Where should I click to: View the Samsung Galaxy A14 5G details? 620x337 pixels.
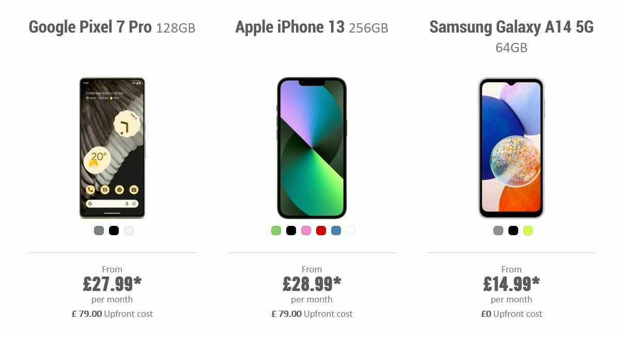pyautogui.click(x=510, y=28)
